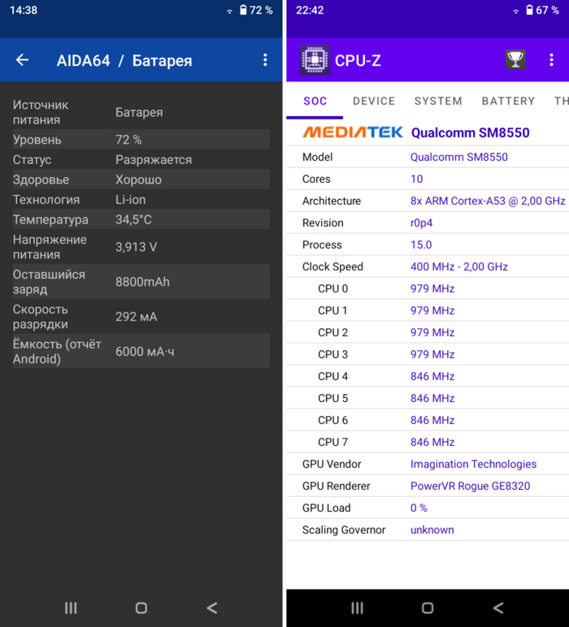
Task: Click the Revision value 'r0p4'
Action: [x=421, y=223]
